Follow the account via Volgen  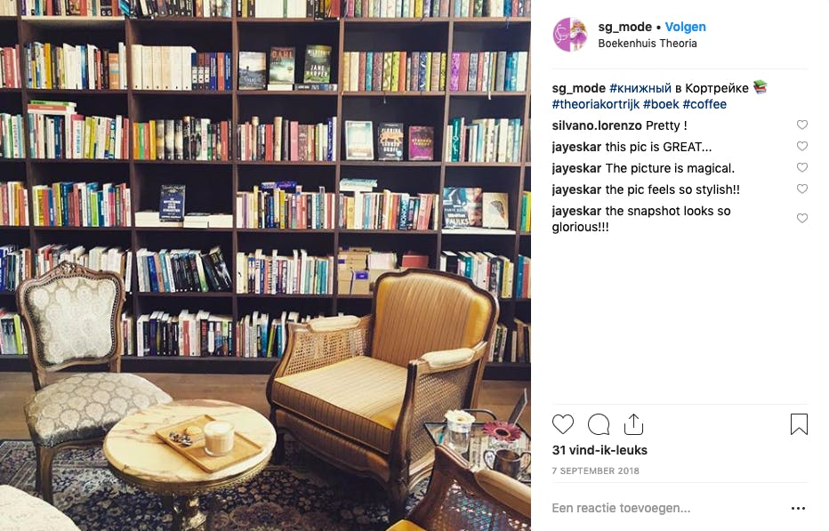tap(685, 27)
